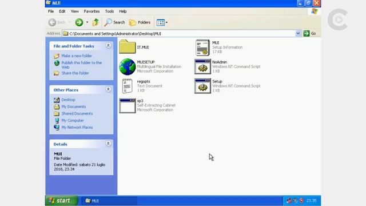Click the Make a new folder icon
Viewport: 366px width, 206px height.
click(x=57, y=56)
